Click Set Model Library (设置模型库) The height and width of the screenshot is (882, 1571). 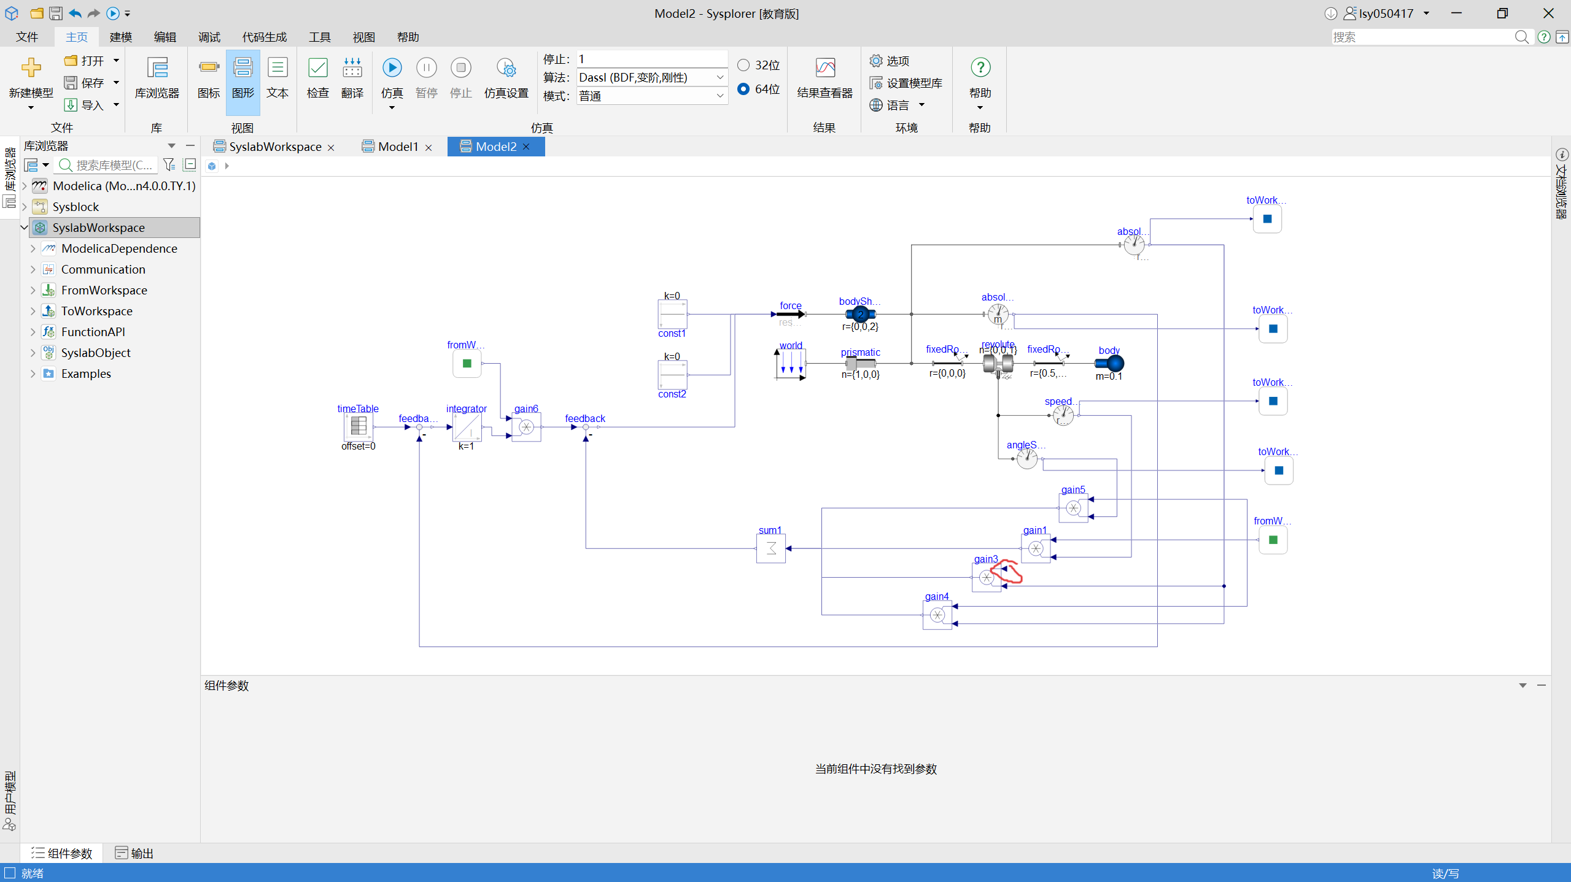coord(906,83)
